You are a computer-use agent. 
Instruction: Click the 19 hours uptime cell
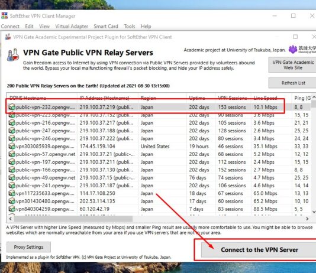(x=199, y=147)
